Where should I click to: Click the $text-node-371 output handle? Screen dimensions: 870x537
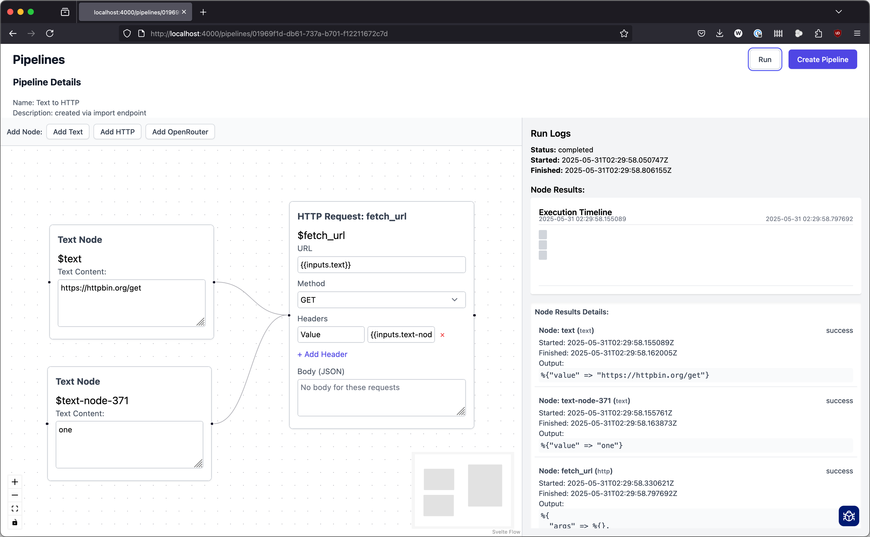tap(212, 424)
